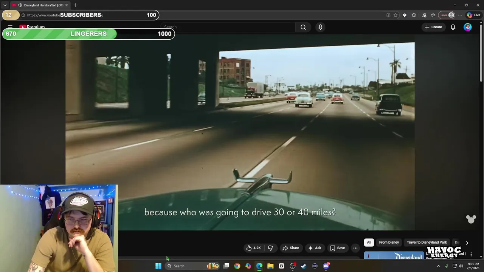Start voice search with microphone icon
Image resolution: width=484 pixels, height=272 pixels.
(320, 27)
